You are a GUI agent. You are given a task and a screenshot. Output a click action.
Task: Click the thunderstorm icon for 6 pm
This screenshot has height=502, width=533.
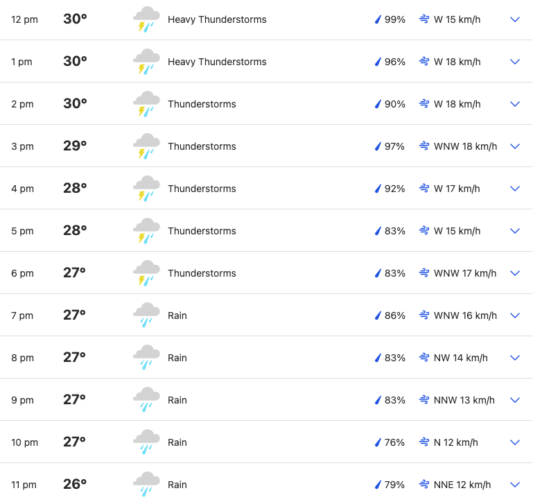pyautogui.click(x=146, y=273)
